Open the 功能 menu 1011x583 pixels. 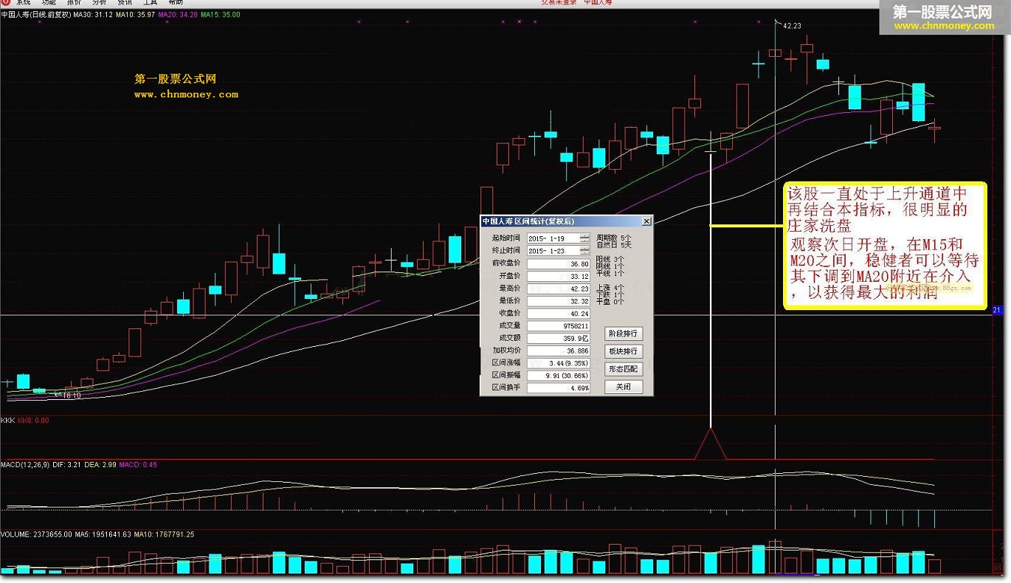coord(49,2)
